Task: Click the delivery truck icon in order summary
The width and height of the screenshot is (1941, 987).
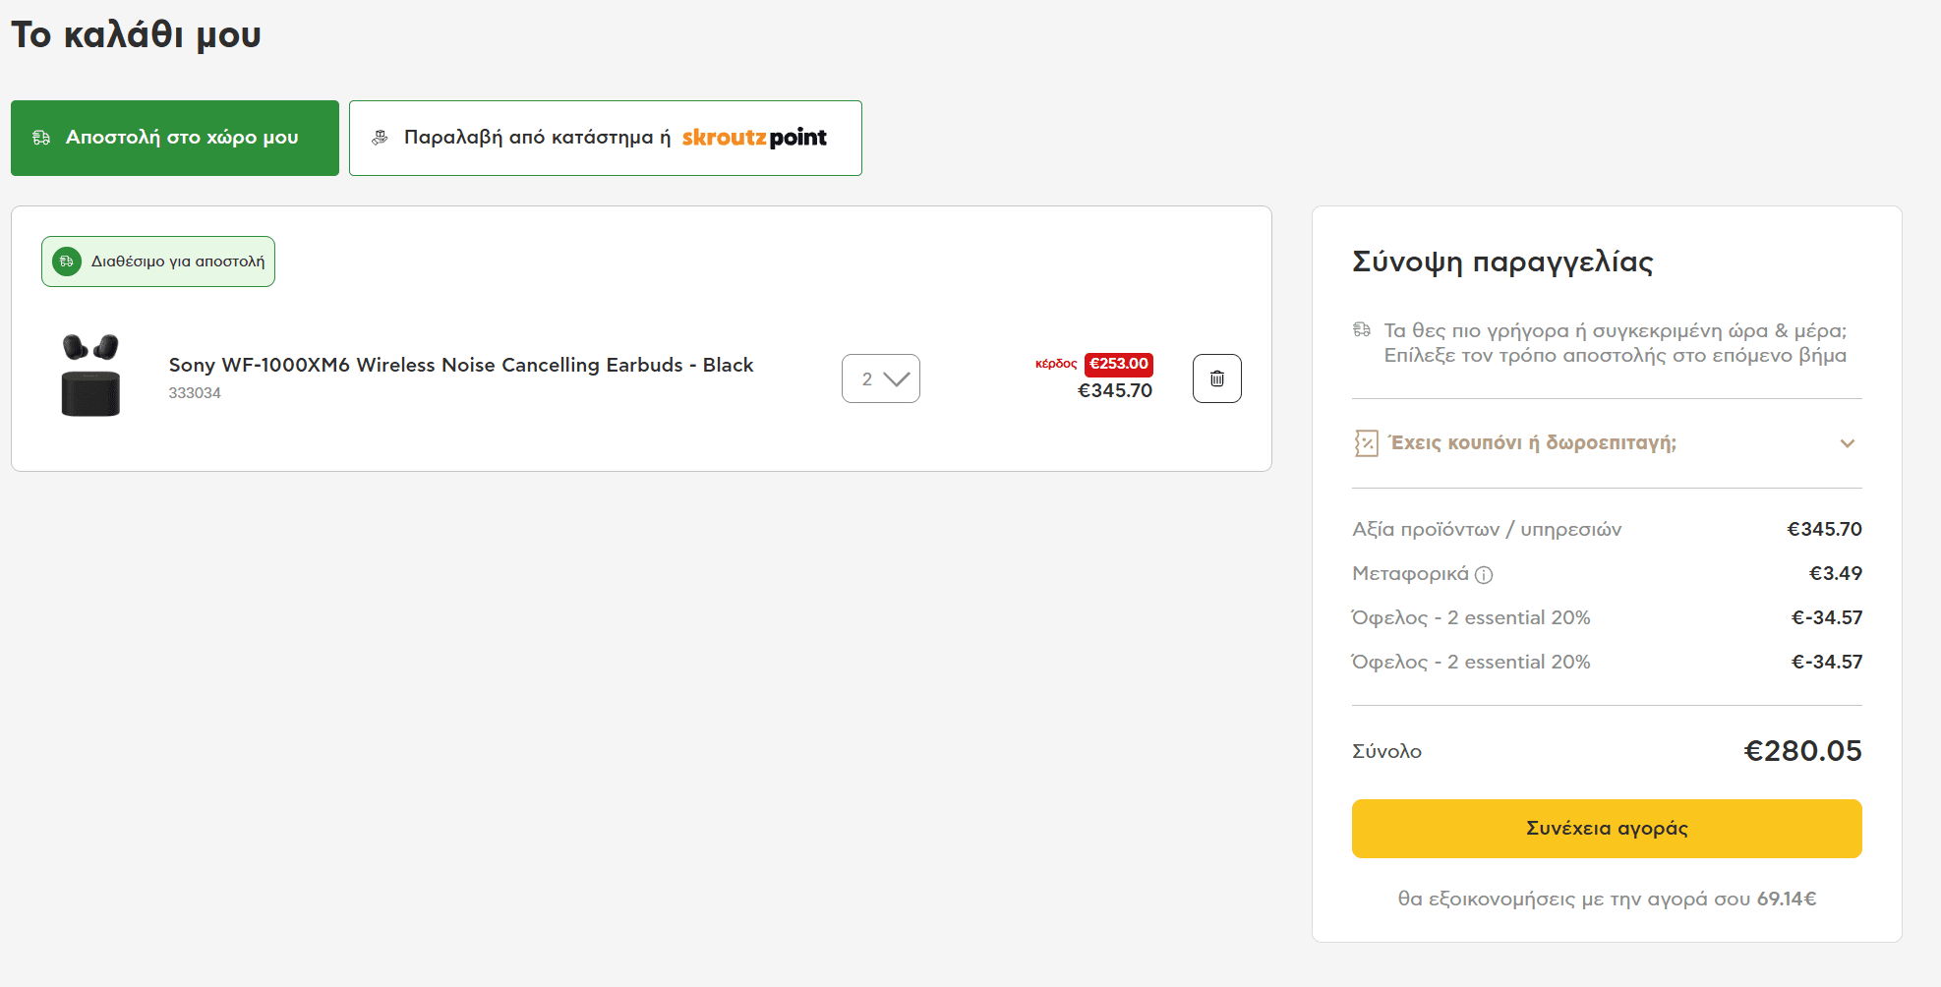Action: coord(1362,329)
